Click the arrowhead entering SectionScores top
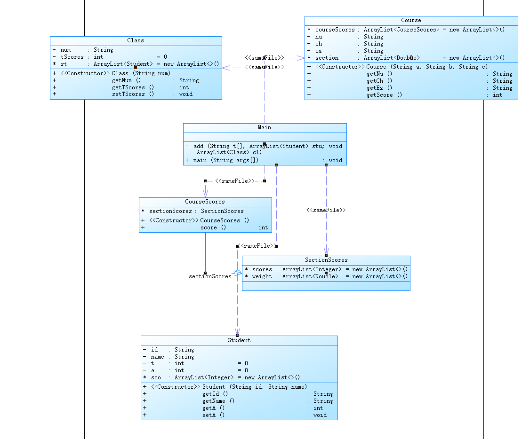Image resolution: width=530 pixels, height=439 pixels. [x=326, y=251]
